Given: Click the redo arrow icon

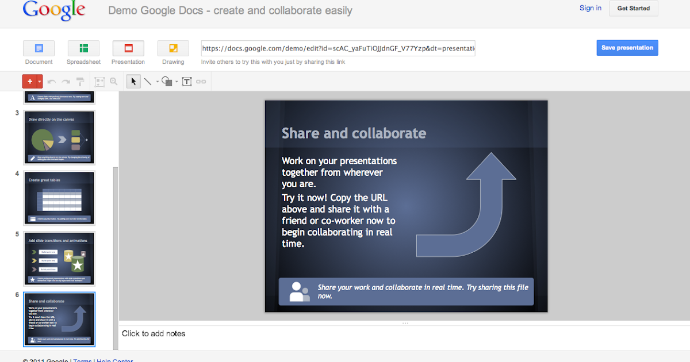Looking at the screenshot, I should 66,82.
